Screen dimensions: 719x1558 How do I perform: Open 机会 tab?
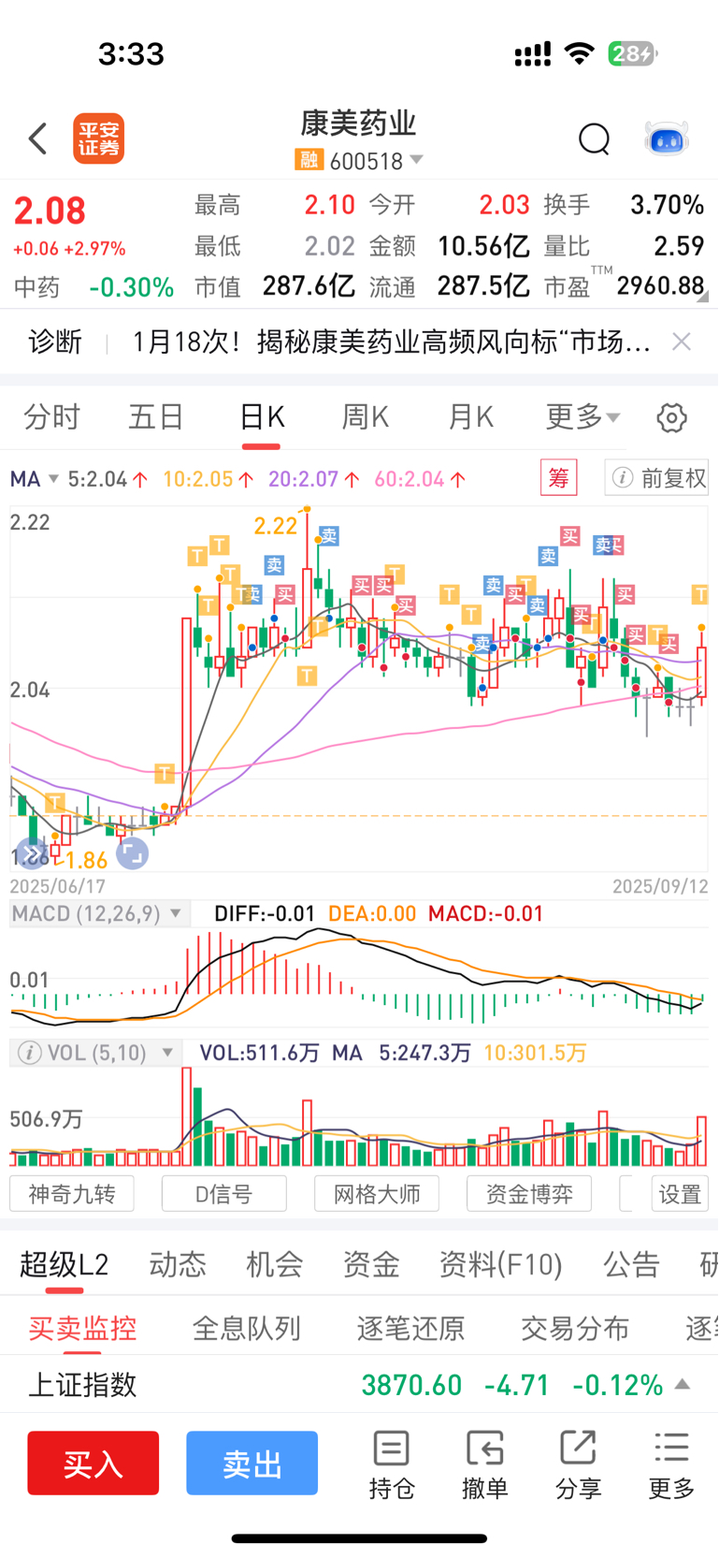(274, 1265)
